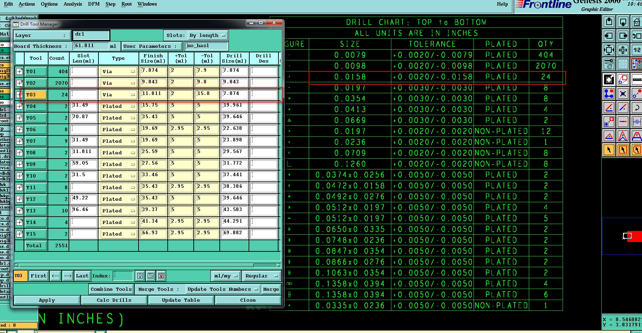Open the DFM menu
642x333 pixels.
click(x=94, y=4)
